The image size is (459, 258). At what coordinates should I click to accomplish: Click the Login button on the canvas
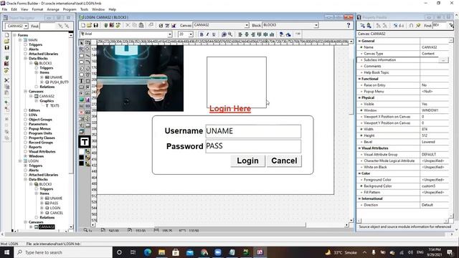coord(247,161)
